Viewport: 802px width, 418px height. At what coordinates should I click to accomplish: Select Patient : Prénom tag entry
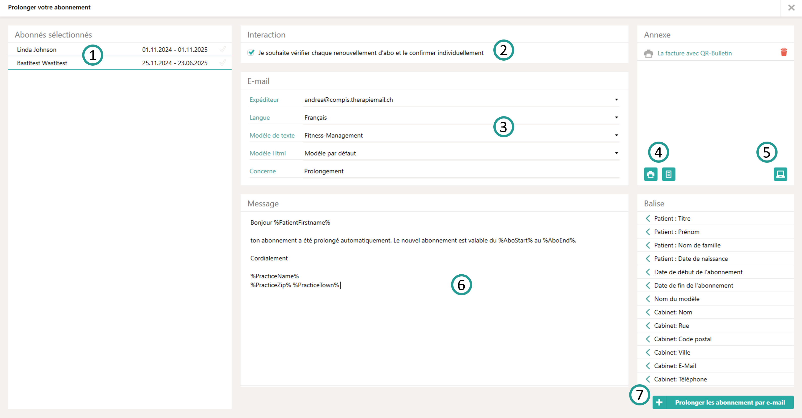click(x=677, y=232)
